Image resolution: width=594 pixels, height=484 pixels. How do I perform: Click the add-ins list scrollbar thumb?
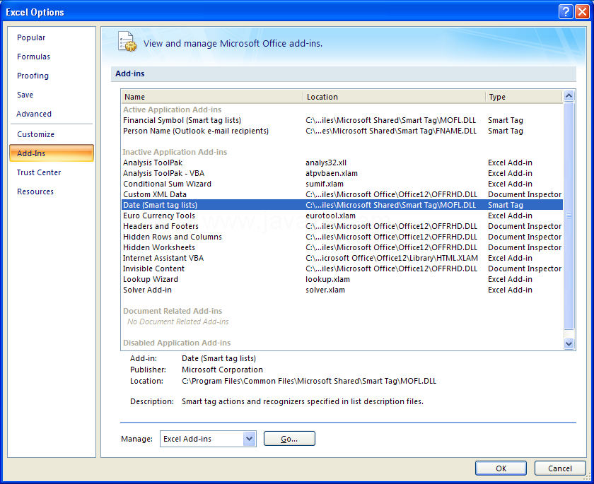(569, 216)
